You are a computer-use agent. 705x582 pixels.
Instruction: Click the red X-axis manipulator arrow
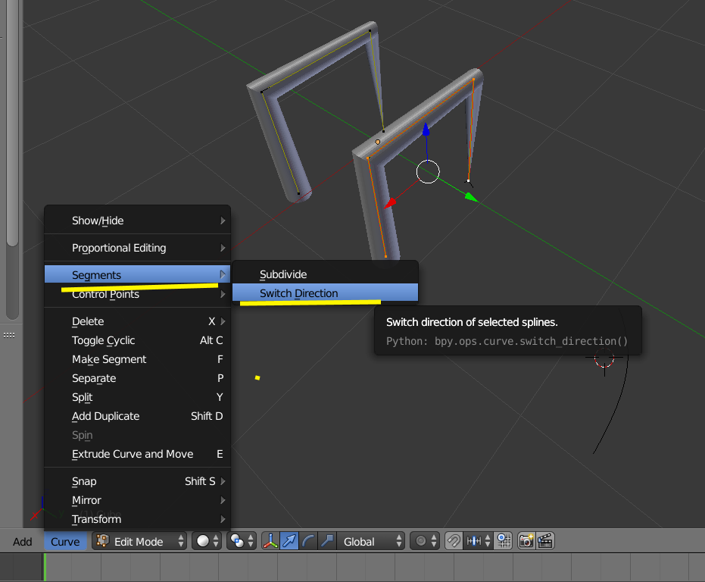tap(390, 203)
